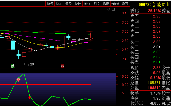The height and width of the screenshot is (106, 171).
Task: Click the large cyan bearish candlestick
Action: coord(13,45)
